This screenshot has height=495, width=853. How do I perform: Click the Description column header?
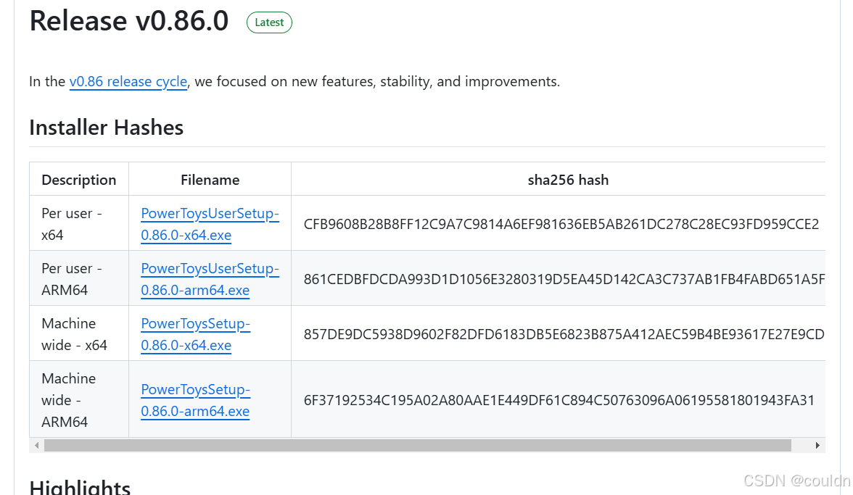(79, 180)
